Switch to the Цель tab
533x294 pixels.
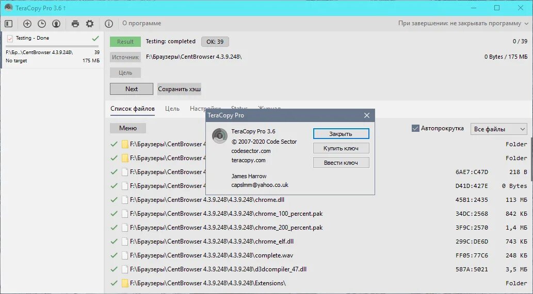point(172,109)
